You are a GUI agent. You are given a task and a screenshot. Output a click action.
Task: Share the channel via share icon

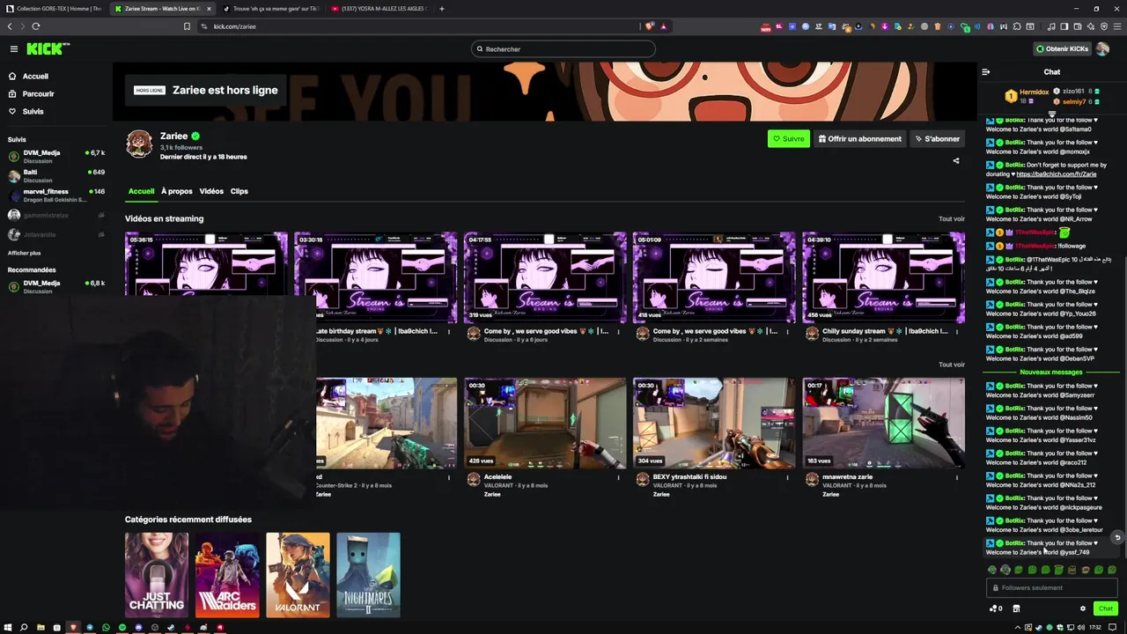956,161
